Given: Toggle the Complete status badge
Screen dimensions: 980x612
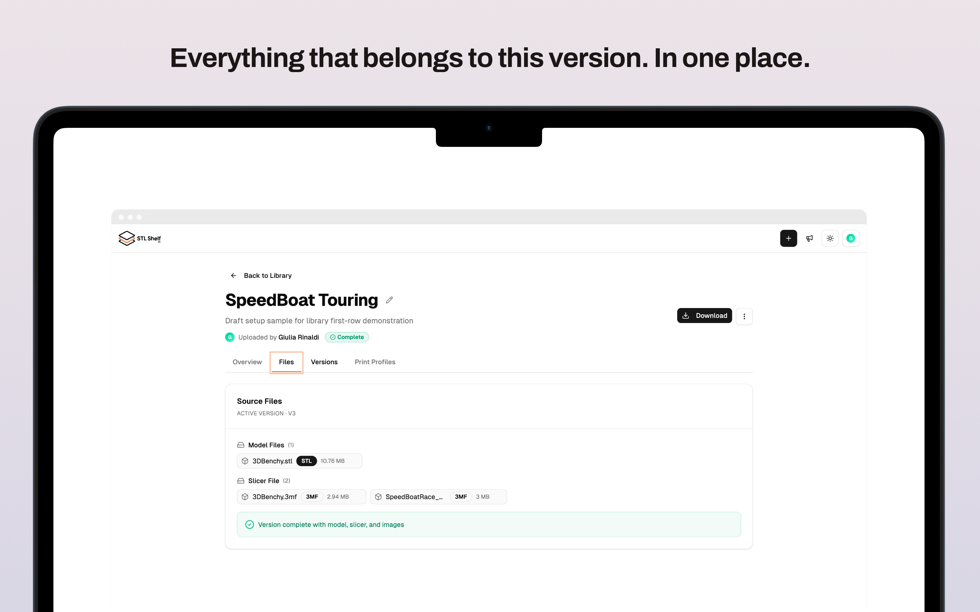Looking at the screenshot, I should (x=347, y=337).
